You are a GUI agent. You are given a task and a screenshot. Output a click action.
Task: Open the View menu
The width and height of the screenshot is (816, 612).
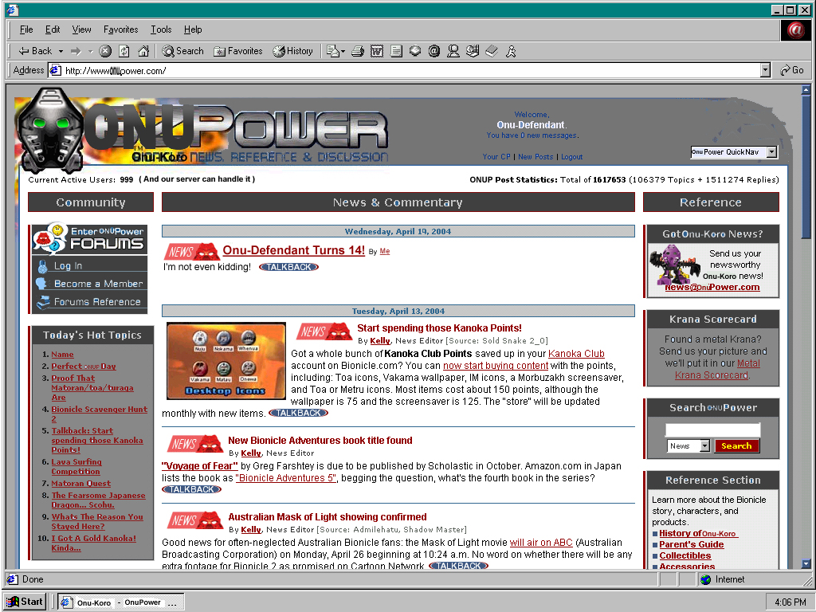point(82,29)
